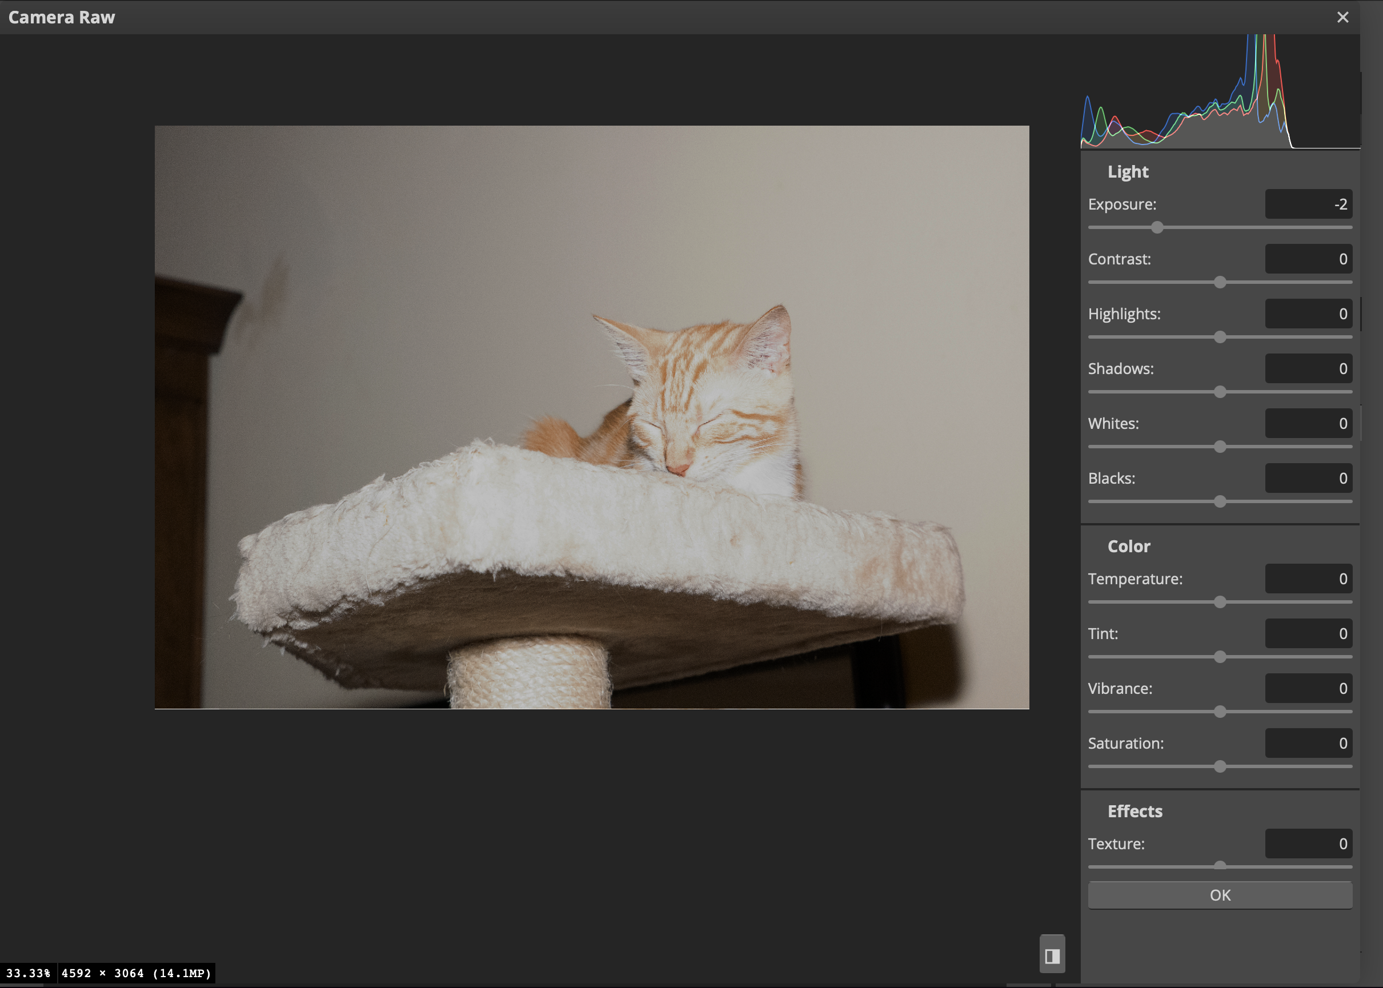Screen dimensions: 1383x988
Task: Close the Camera Raw dialog
Action: [x=1342, y=17]
